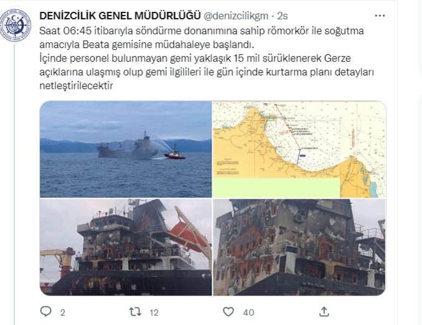Like the tweet with heart icon

coord(228,312)
